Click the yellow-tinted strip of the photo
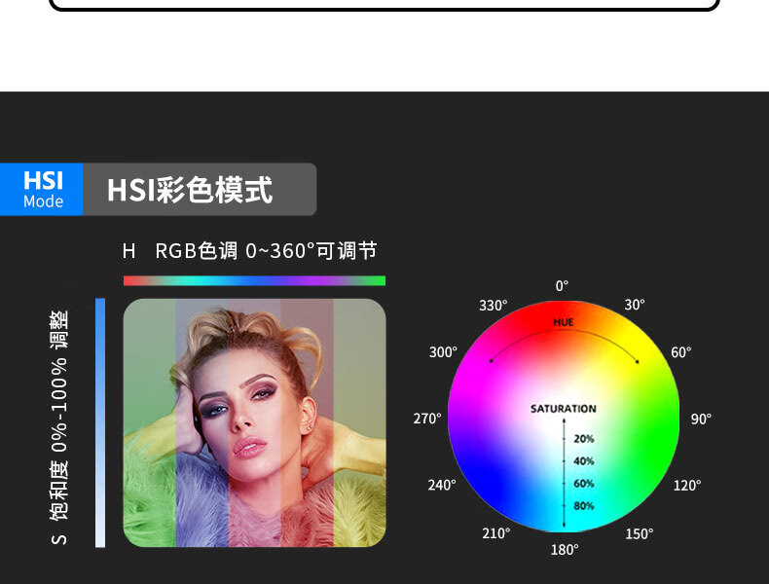The image size is (769, 584). [359, 422]
